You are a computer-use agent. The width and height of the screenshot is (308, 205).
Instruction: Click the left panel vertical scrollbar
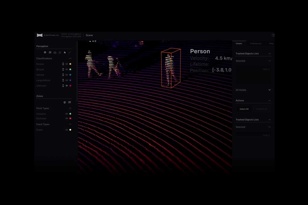77,72
